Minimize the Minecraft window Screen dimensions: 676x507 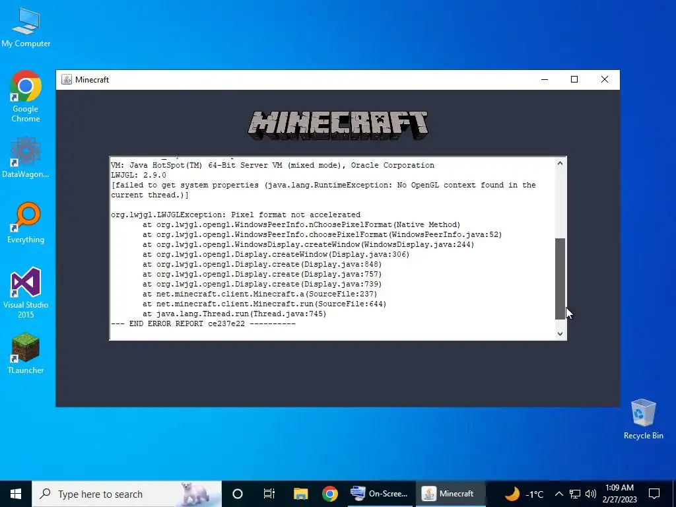(x=545, y=79)
